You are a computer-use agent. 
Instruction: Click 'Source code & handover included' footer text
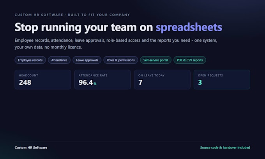tap(225, 148)
